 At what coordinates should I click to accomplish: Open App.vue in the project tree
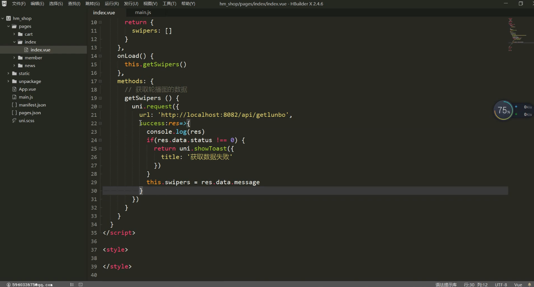tap(27, 89)
